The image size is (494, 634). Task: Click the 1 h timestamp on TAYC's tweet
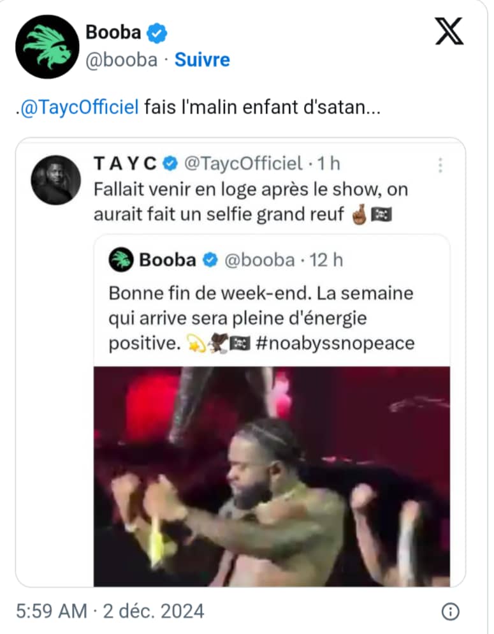[327, 163]
